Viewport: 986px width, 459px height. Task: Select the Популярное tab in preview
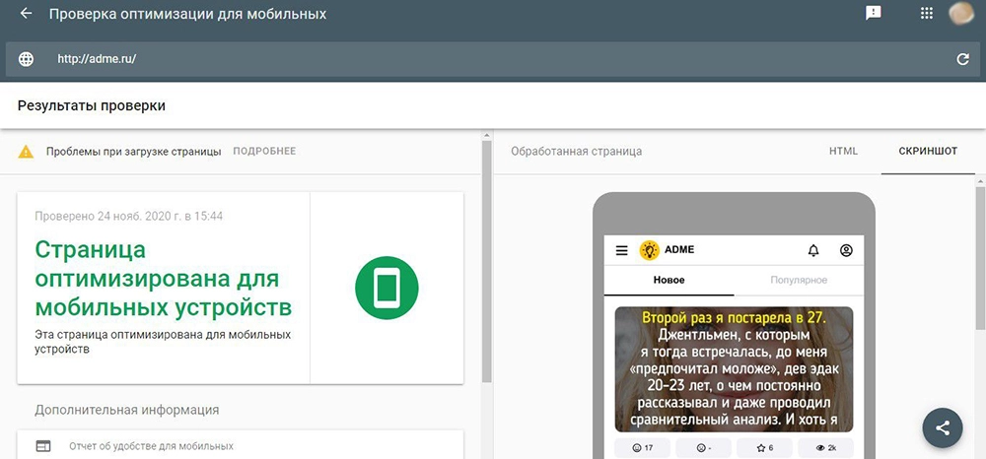click(x=798, y=281)
